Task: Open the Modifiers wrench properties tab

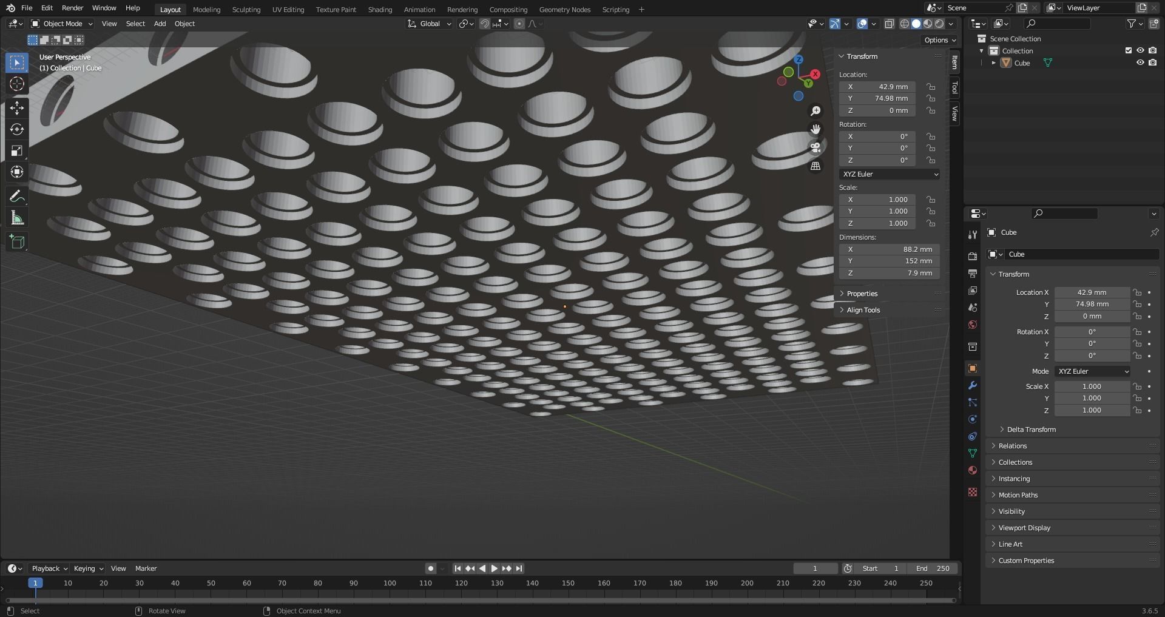Action: point(973,385)
